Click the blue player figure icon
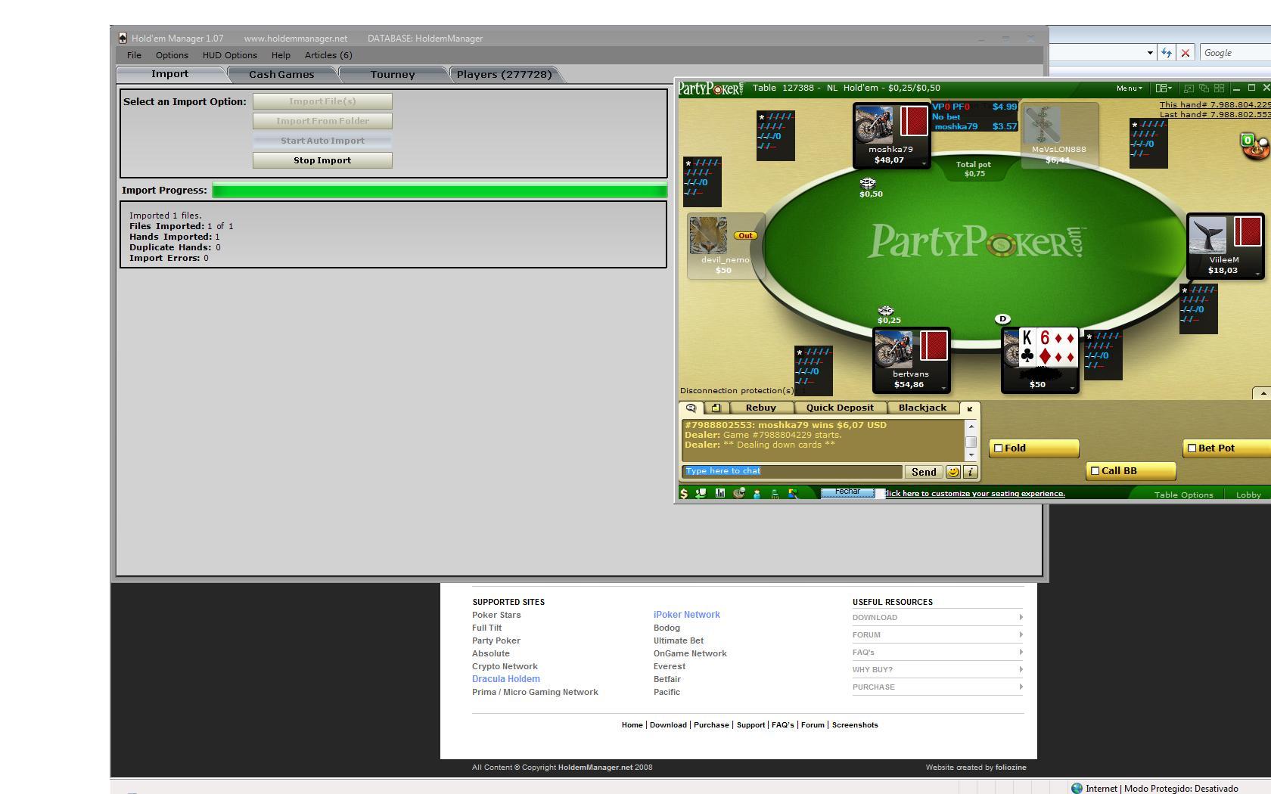This screenshot has height=794, width=1271. click(x=757, y=494)
